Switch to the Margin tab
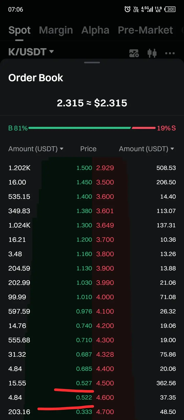The height and width of the screenshot is (420, 184). (x=56, y=30)
